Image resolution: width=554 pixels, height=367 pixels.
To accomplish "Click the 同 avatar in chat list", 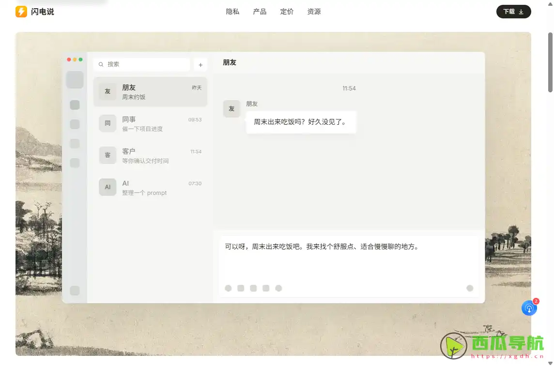I will [108, 123].
